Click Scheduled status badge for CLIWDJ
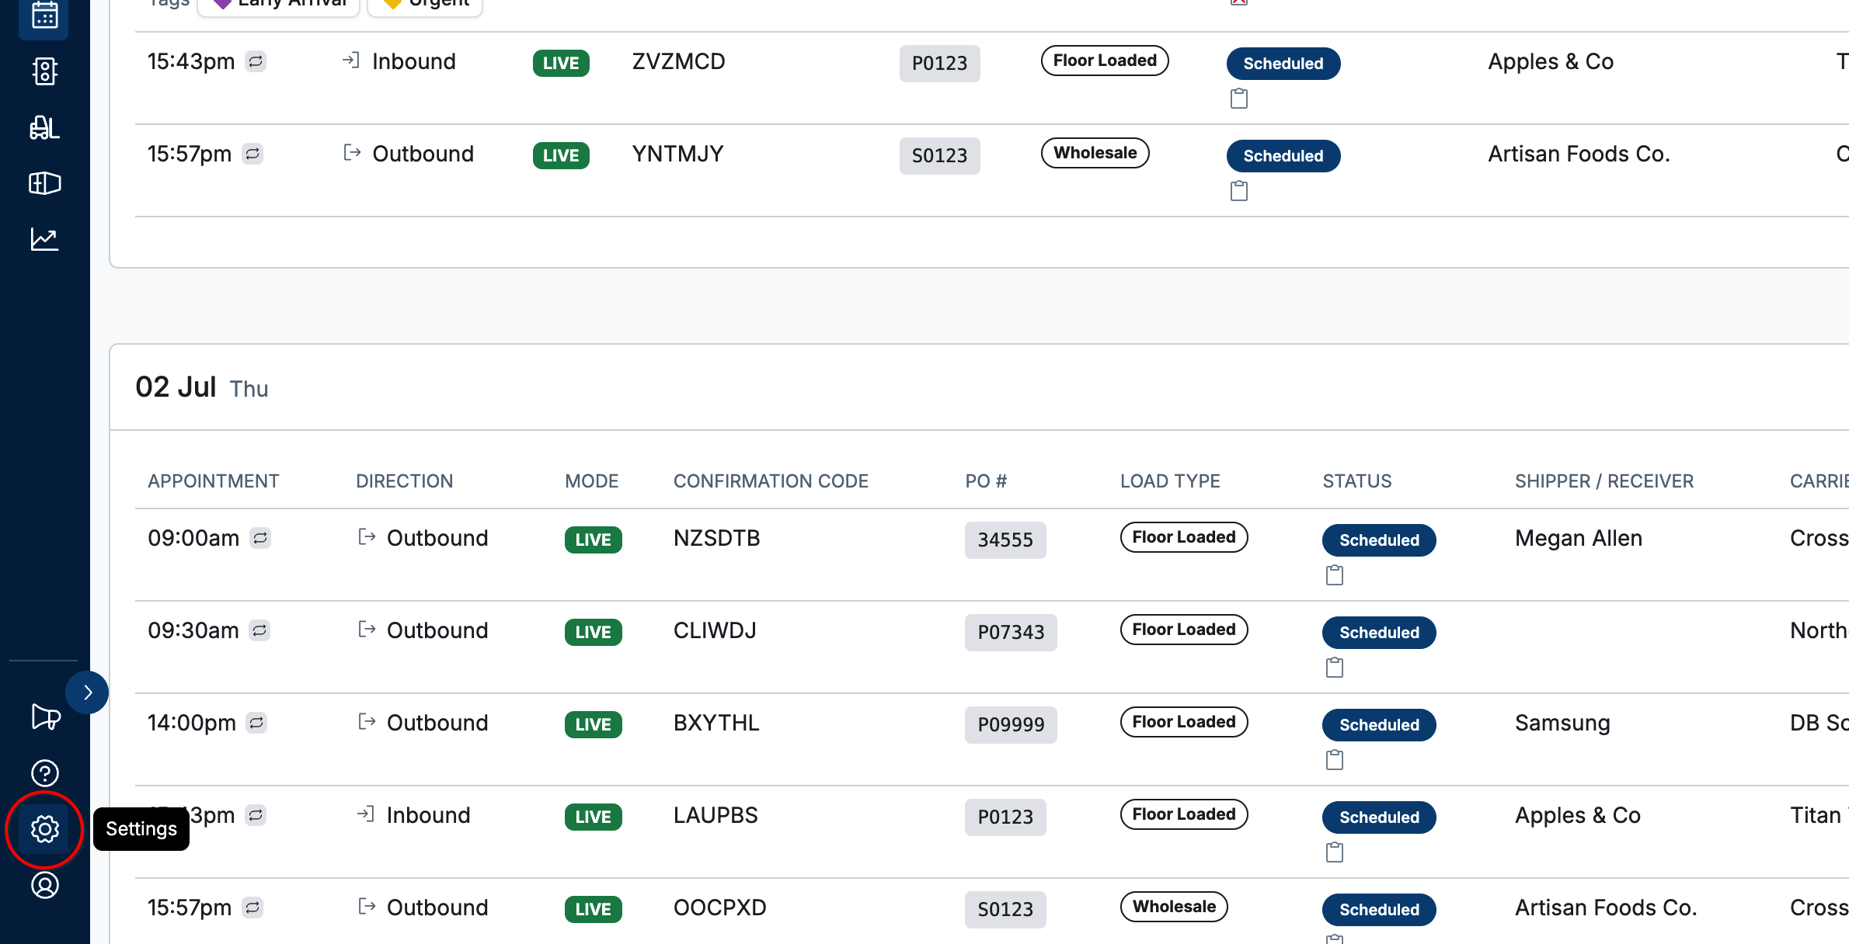1849x944 pixels. (1379, 633)
